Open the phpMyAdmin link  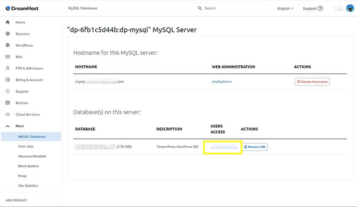pyautogui.click(x=222, y=82)
